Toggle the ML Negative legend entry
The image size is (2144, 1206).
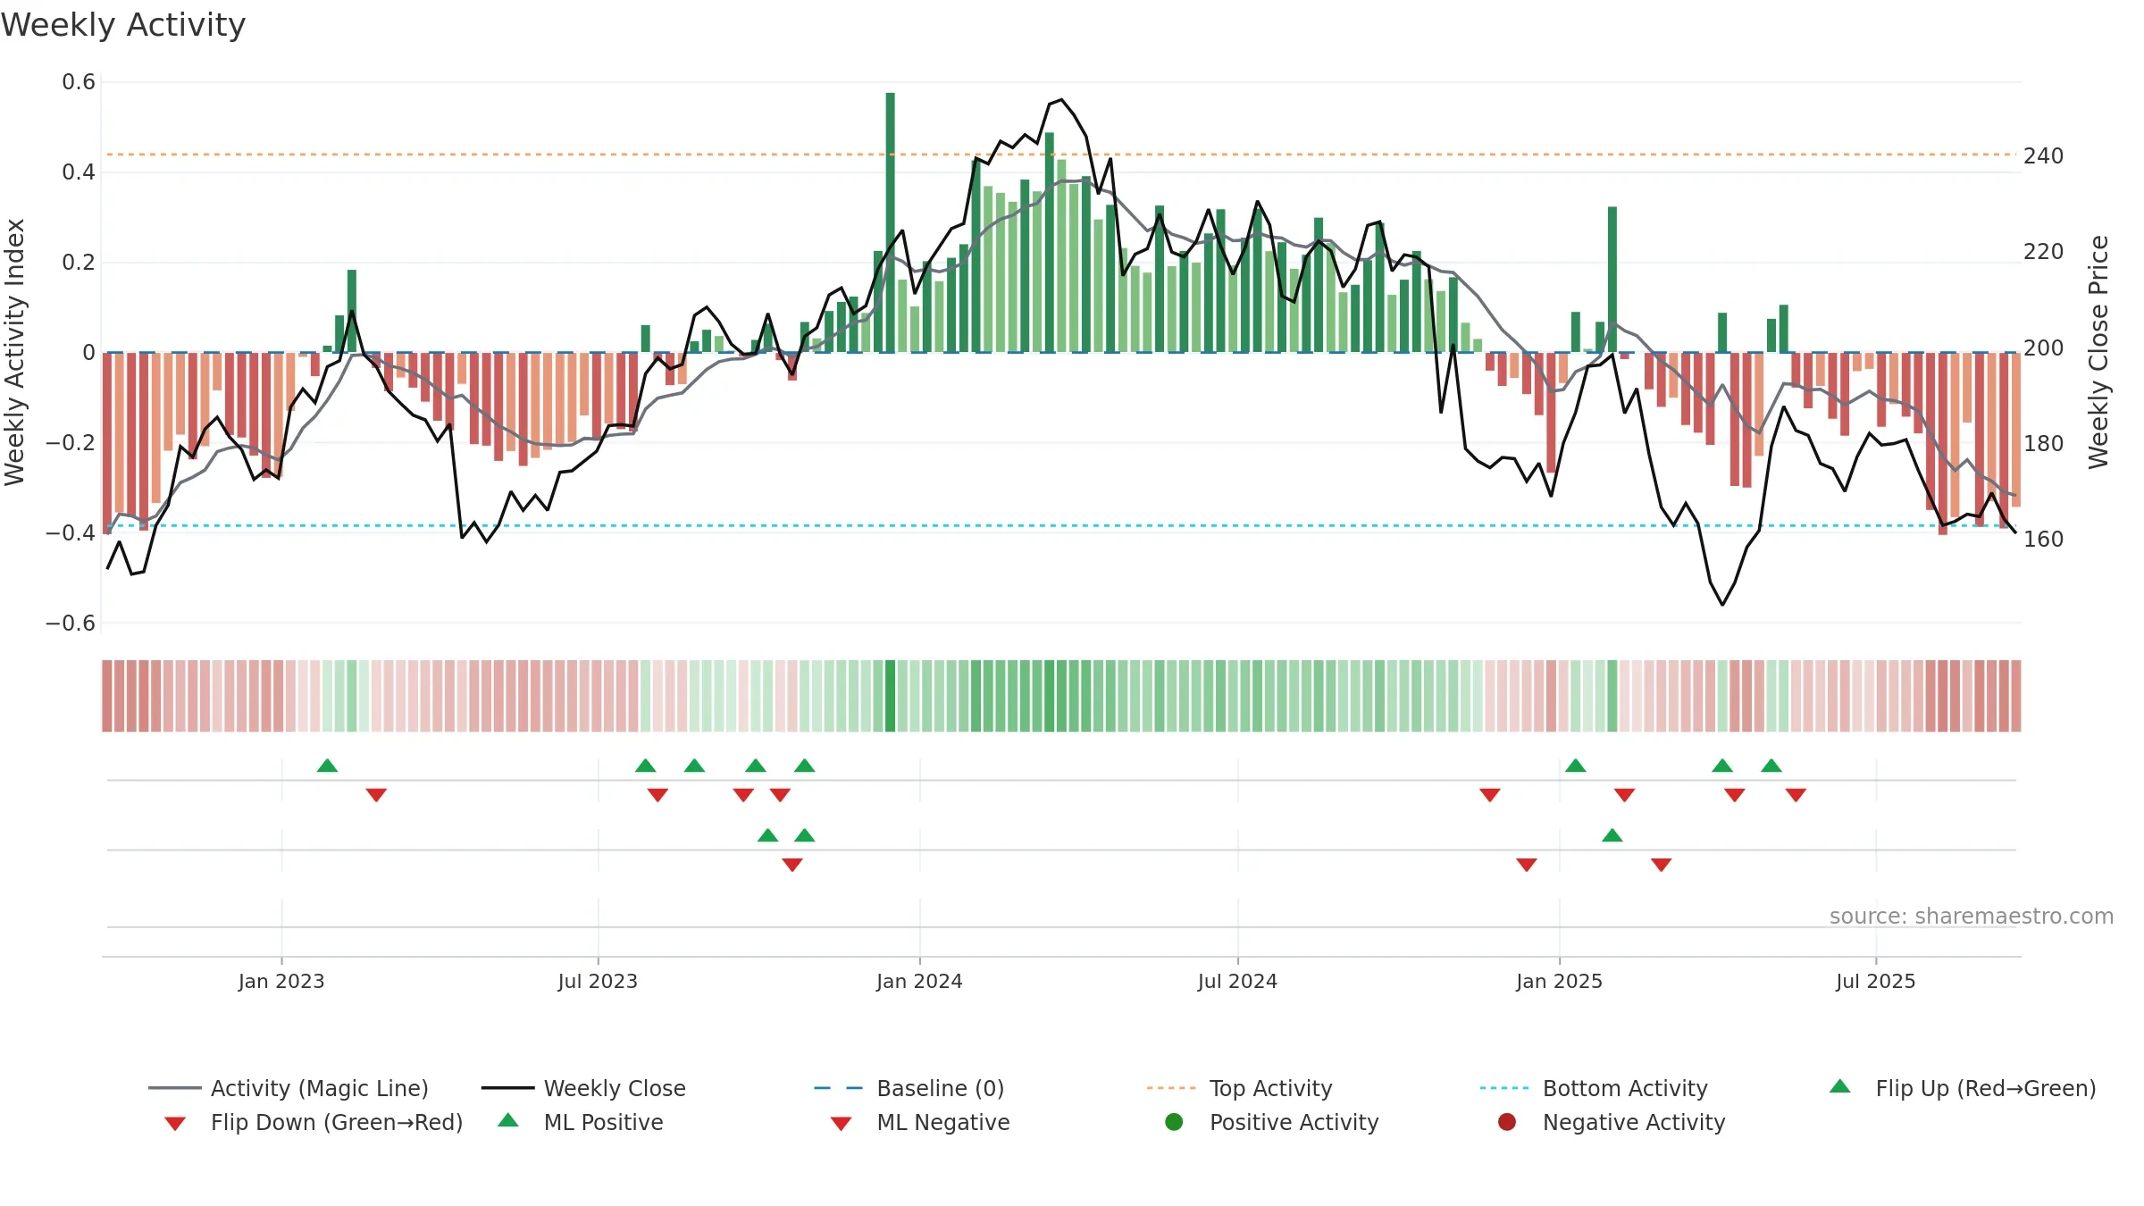pyautogui.click(x=920, y=1122)
